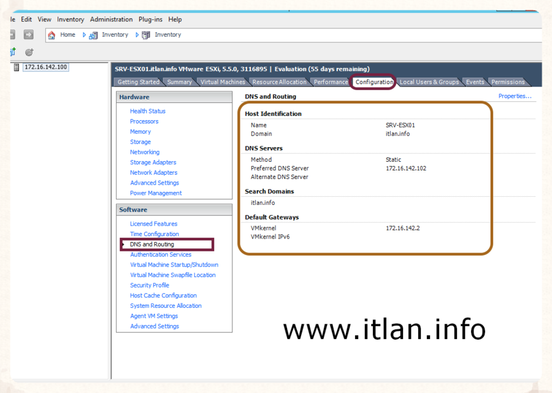Select Security Profile in Software list

[149, 285]
